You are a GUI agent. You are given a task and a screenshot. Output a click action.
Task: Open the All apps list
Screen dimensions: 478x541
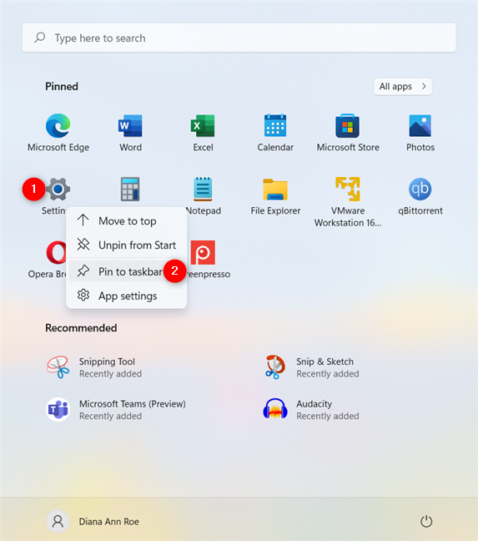click(403, 86)
